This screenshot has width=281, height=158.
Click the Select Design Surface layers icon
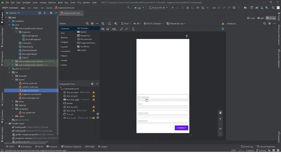103,24
